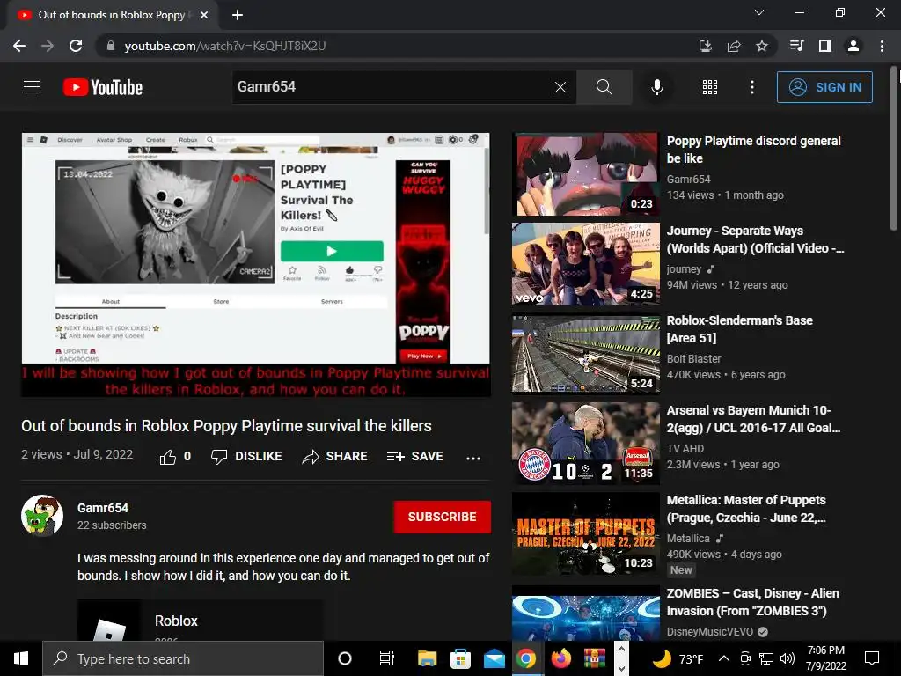Share the video via SHARE button
Viewport: 901px width, 676px height.
pos(335,457)
